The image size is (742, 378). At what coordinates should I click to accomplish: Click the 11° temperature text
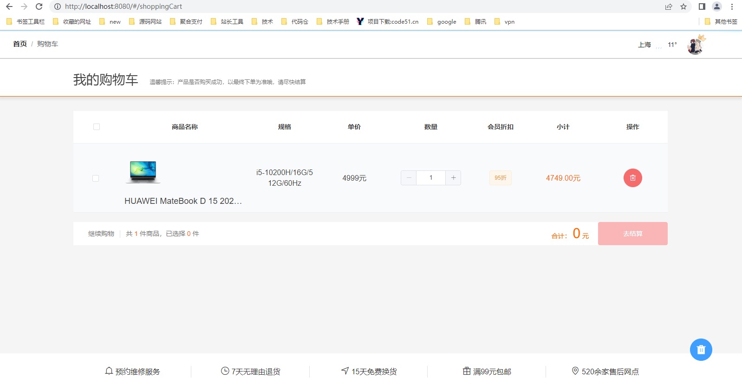[672, 45]
